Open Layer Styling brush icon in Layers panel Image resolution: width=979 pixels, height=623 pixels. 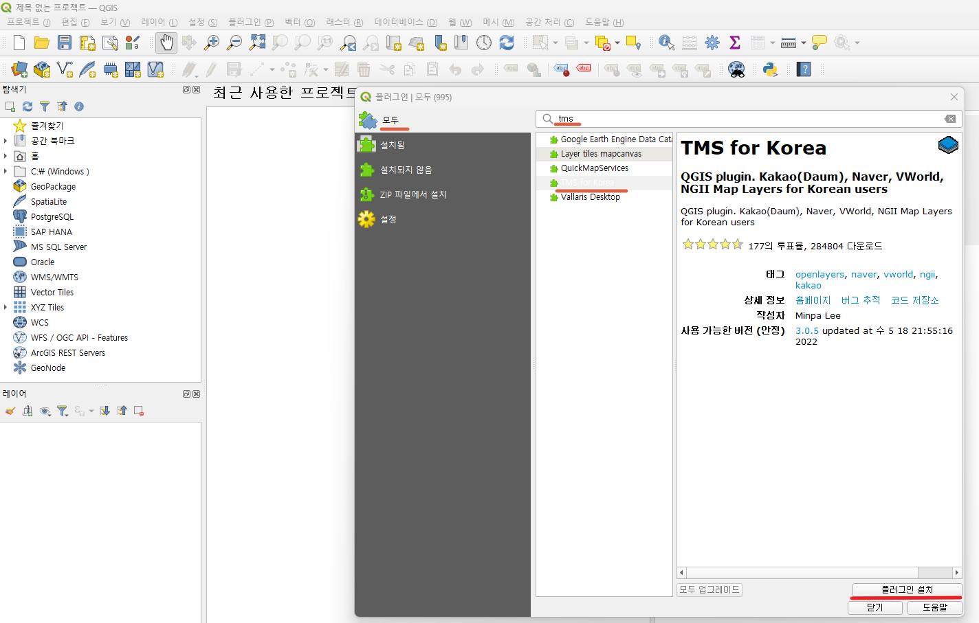click(10, 411)
